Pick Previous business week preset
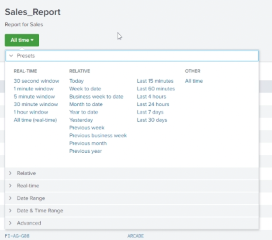Viewport: 272px width, 240px height. (98, 136)
